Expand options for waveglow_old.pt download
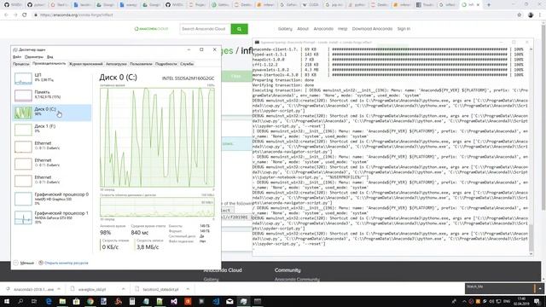546x307 pixels. pyautogui.click(x=123, y=289)
